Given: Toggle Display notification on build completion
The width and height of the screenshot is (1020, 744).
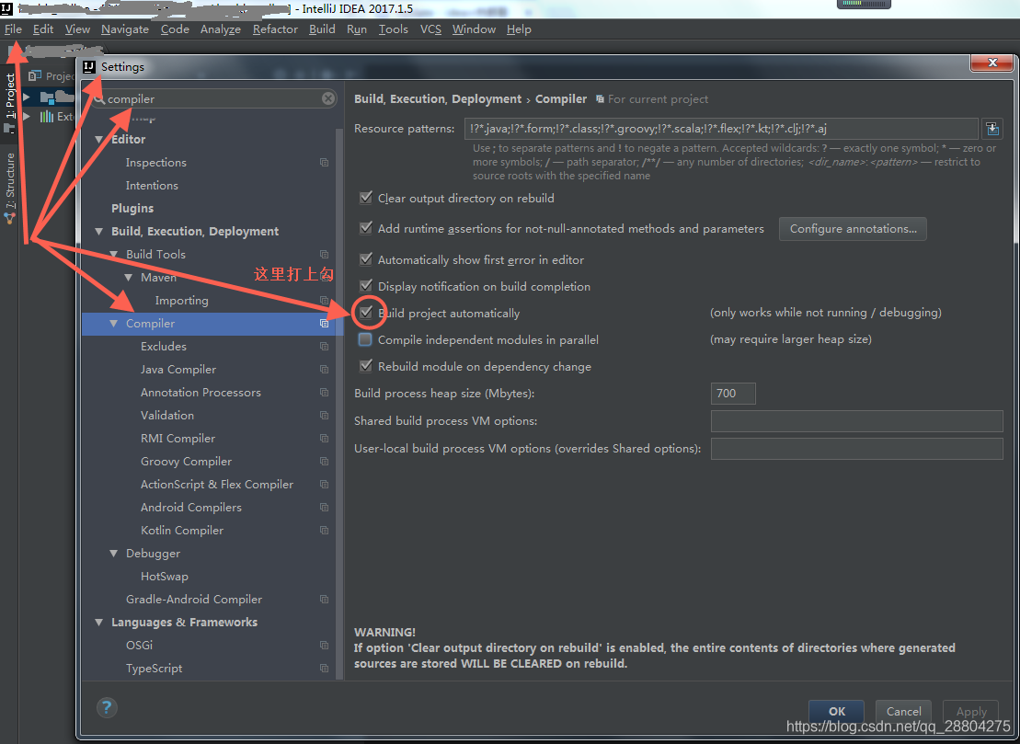Looking at the screenshot, I should pyautogui.click(x=366, y=285).
